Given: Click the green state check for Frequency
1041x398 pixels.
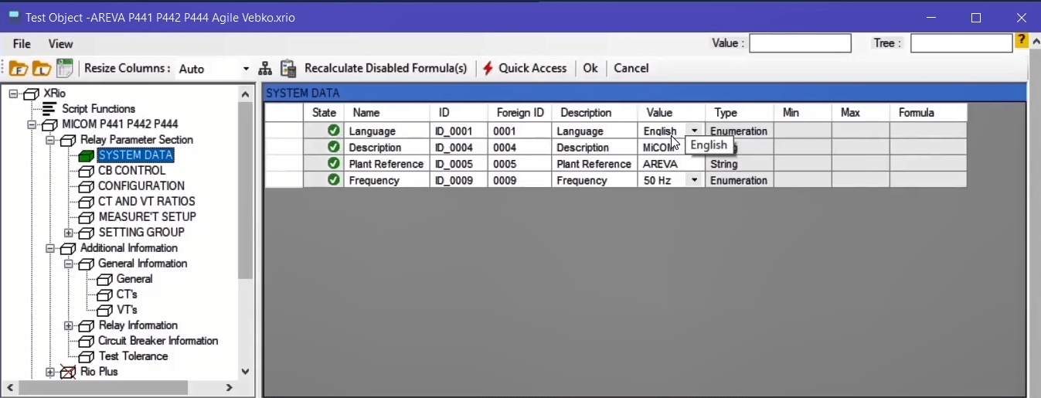Looking at the screenshot, I should (333, 180).
